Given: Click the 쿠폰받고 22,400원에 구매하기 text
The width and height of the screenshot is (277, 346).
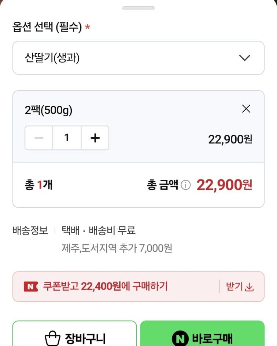Looking at the screenshot, I should [106, 286].
